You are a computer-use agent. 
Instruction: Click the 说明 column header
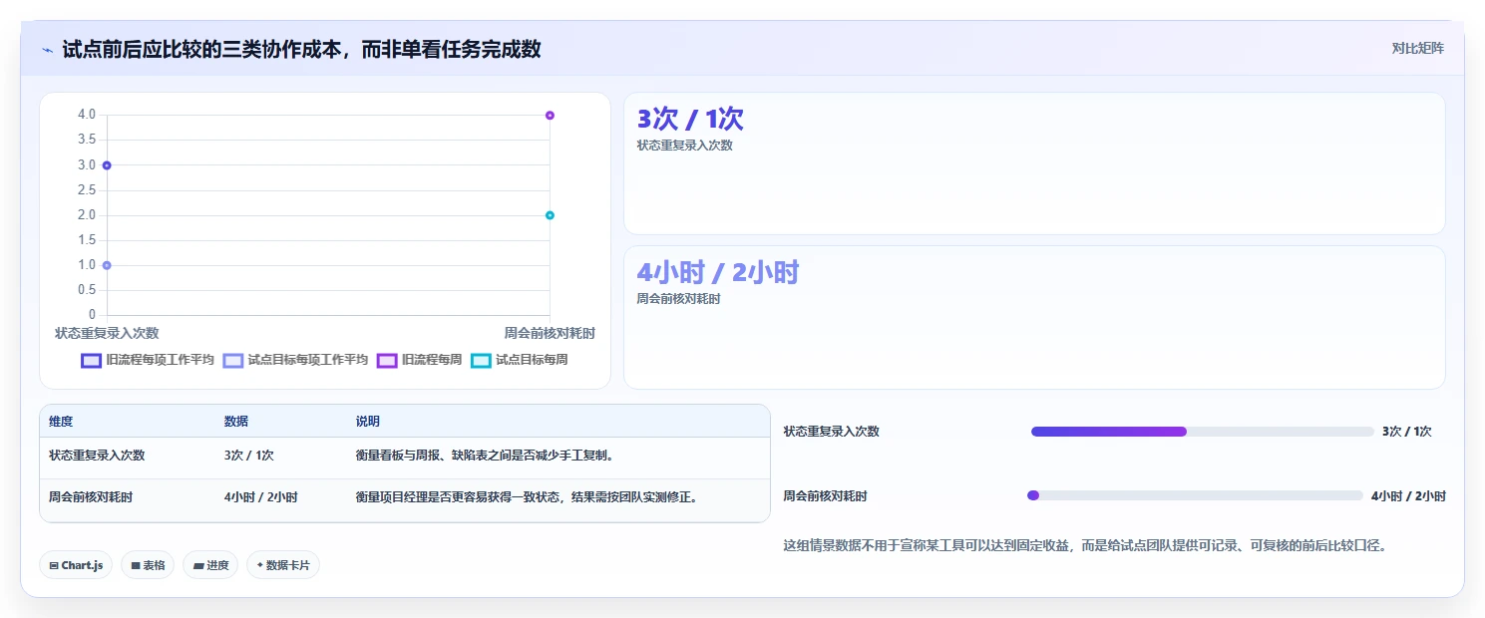[368, 422]
